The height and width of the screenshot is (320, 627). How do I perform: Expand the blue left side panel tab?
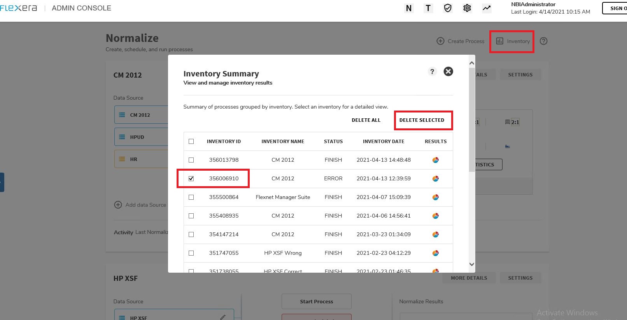(x=2, y=182)
